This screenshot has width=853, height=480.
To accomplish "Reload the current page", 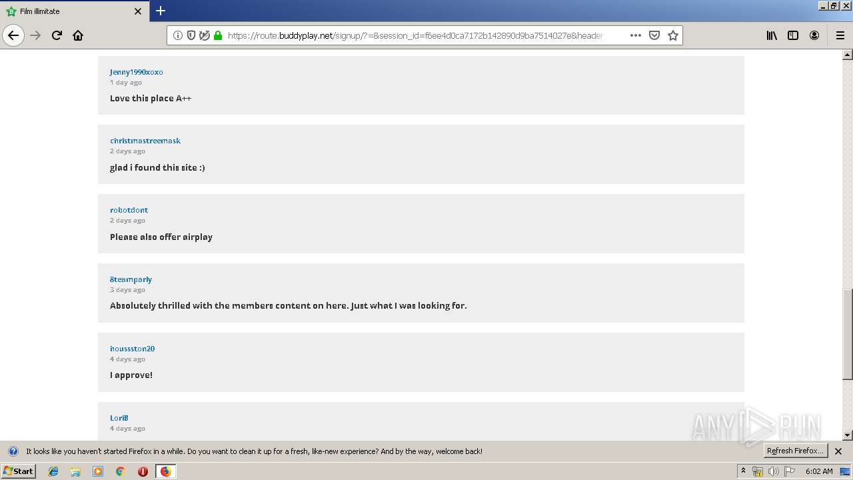I will click(x=57, y=35).
